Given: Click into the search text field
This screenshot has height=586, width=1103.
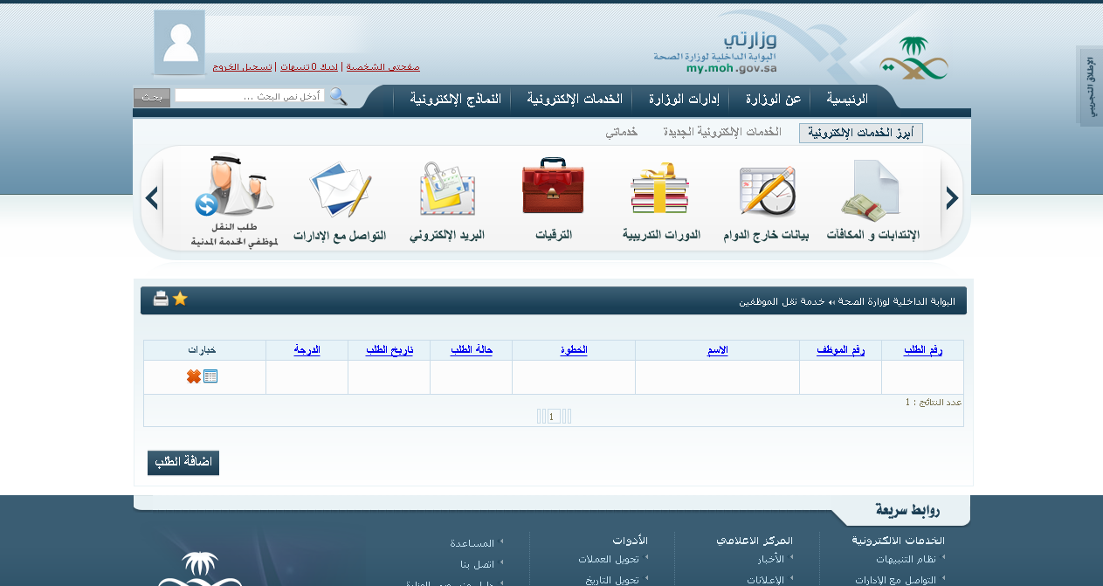Looking at the screenshot, I should (249, 96).
